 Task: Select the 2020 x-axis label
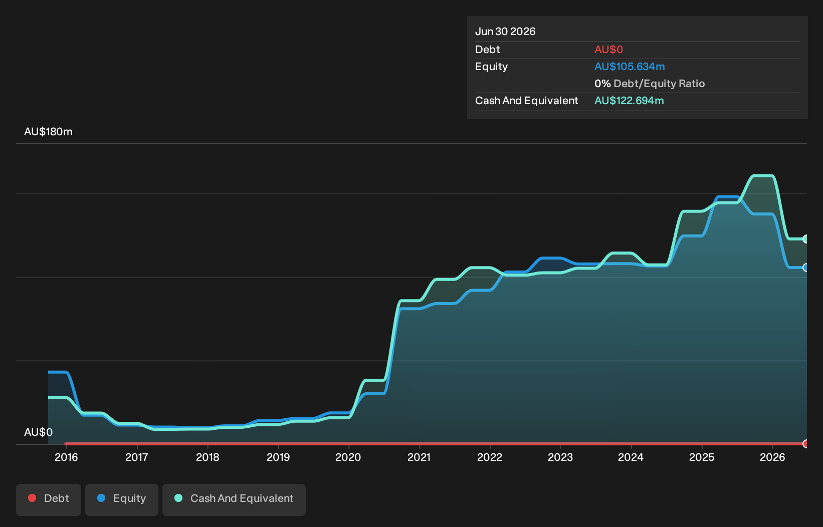point(348,457)
